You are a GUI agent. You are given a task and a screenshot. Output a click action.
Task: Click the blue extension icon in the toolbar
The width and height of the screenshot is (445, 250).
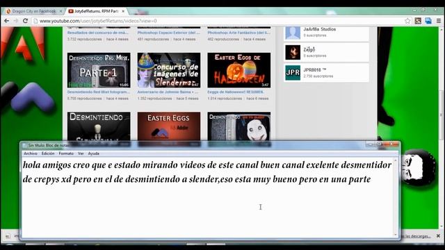[428, 21]
